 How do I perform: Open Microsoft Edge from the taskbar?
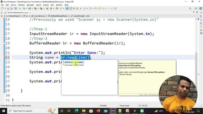click(76, 111)
